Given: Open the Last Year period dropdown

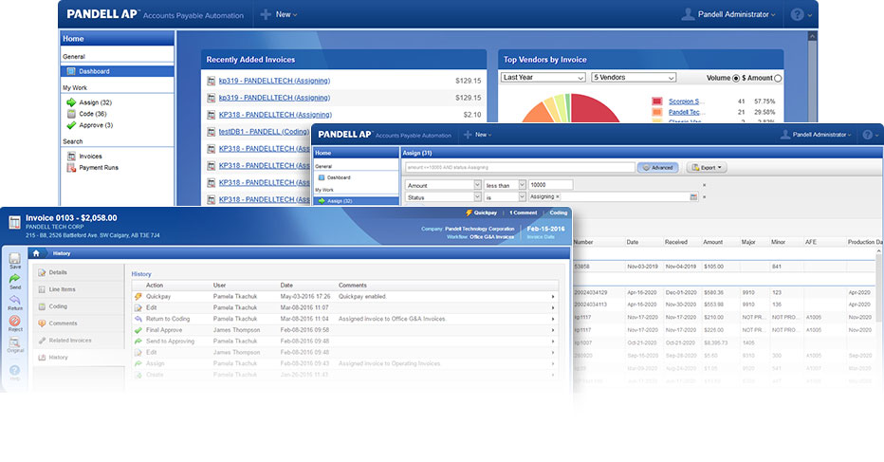Looking at the screenshot, I should point(543,77).
